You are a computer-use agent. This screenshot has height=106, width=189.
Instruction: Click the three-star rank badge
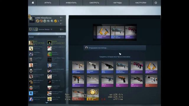pos(33,29)
